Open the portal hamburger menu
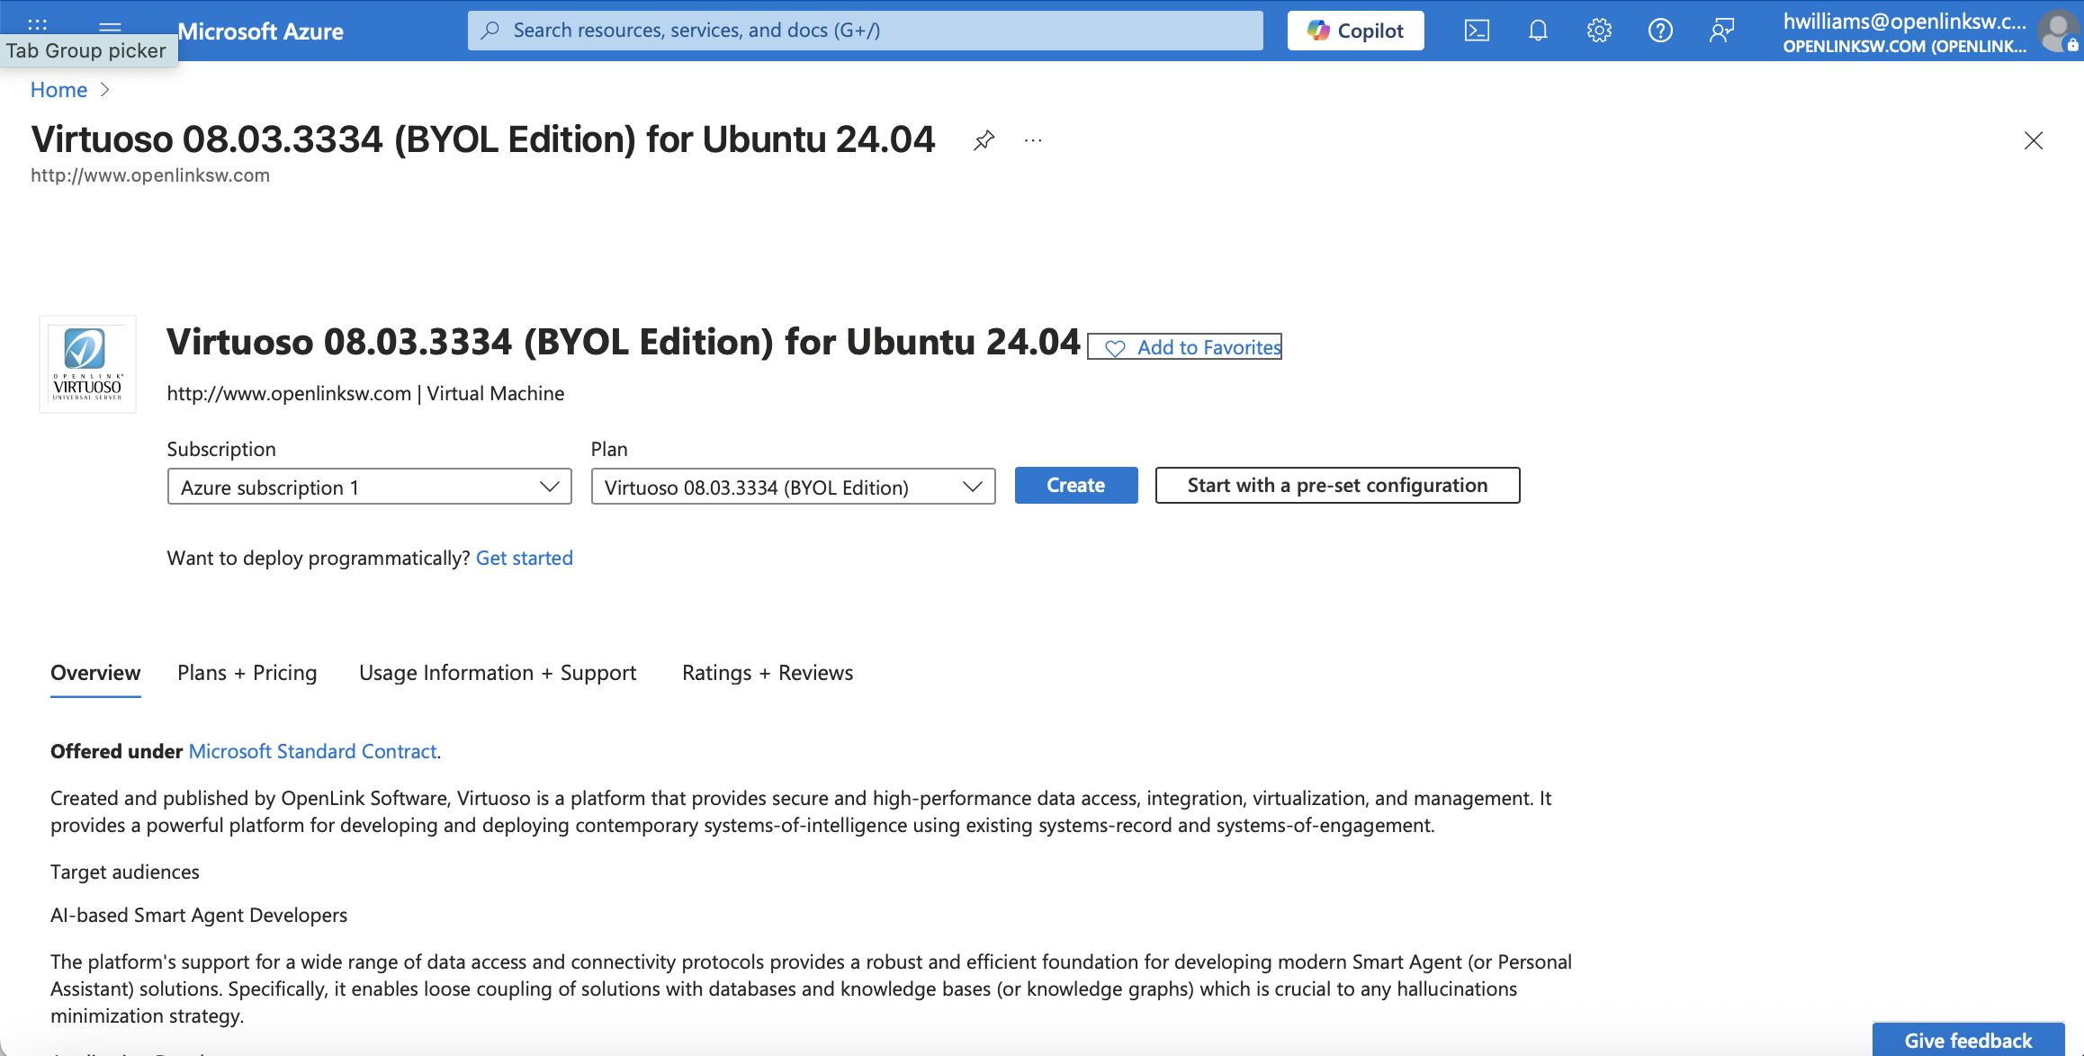Image resolution: width=2084 pixels, height=1056 pixels. tap(110, 23)
